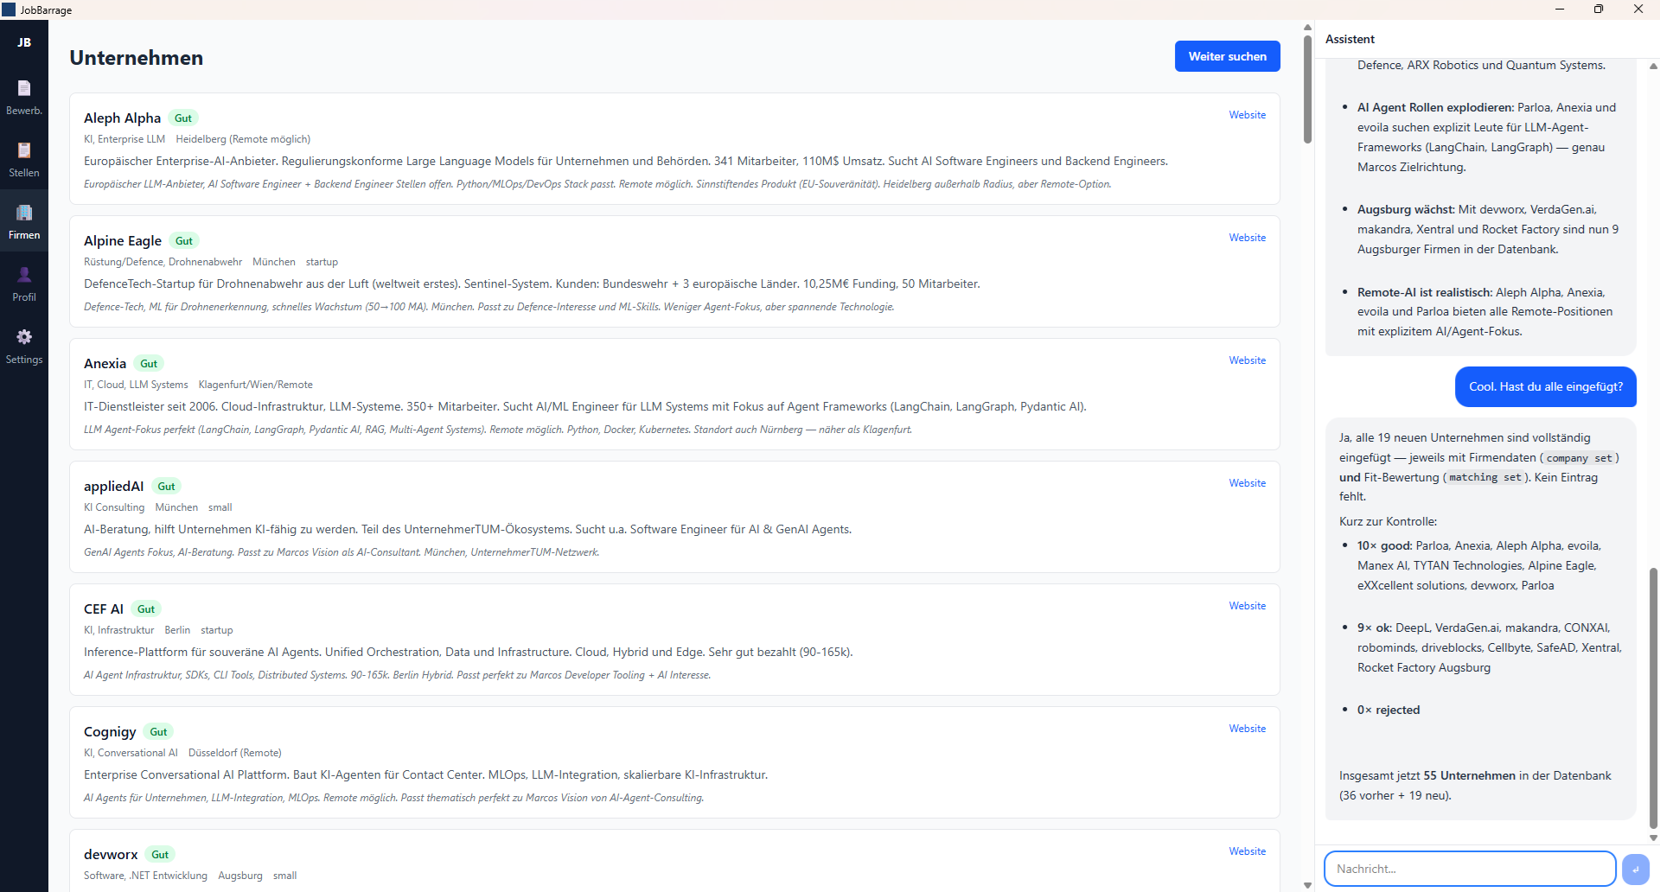Click the appliedAI company name
The height and width of the screenshot is (892, 1660).
tap(113, 486)
